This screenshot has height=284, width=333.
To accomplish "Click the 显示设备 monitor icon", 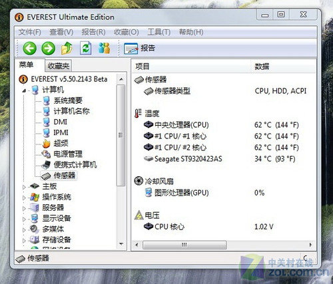I will tap(35, 218).
